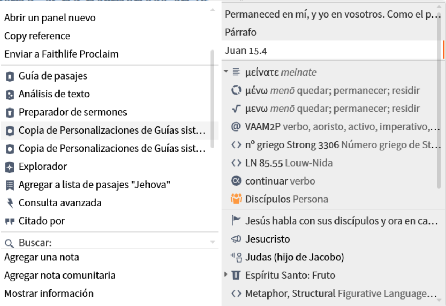446x306 pixels.
Task: Click the Análisis de texto icon
Action: pos(10,94)
